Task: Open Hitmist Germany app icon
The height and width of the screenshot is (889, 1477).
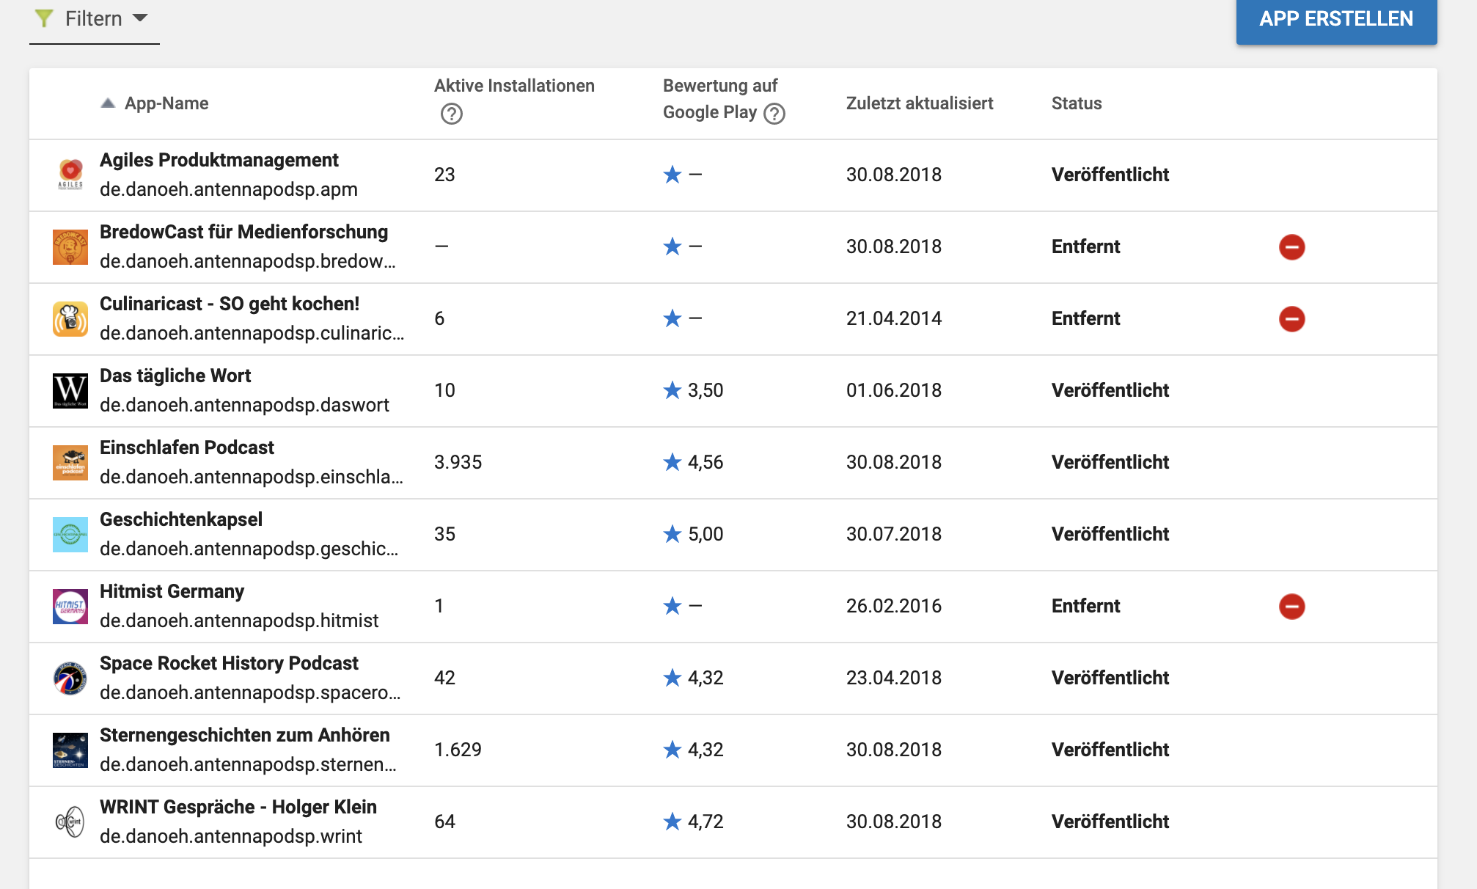Action: (70, 606)
